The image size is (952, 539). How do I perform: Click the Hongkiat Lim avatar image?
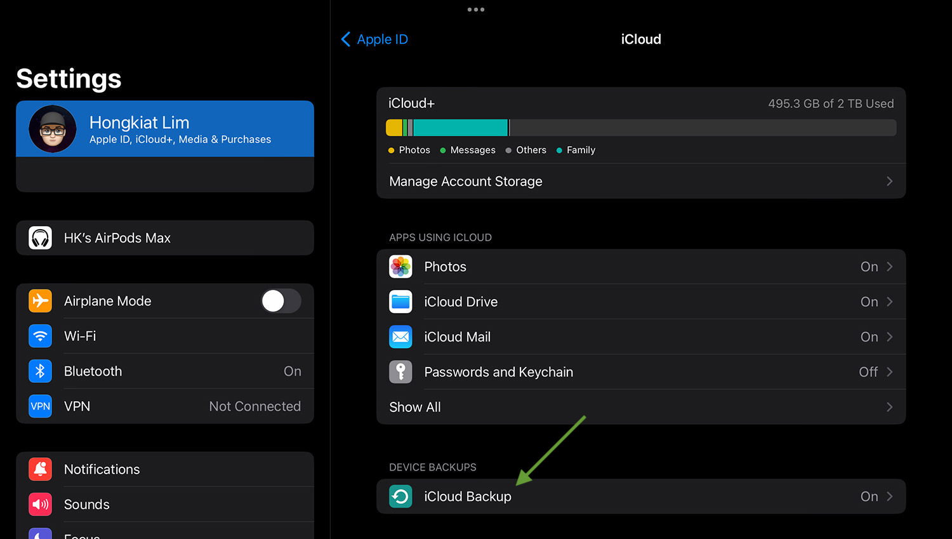(53, 129)
